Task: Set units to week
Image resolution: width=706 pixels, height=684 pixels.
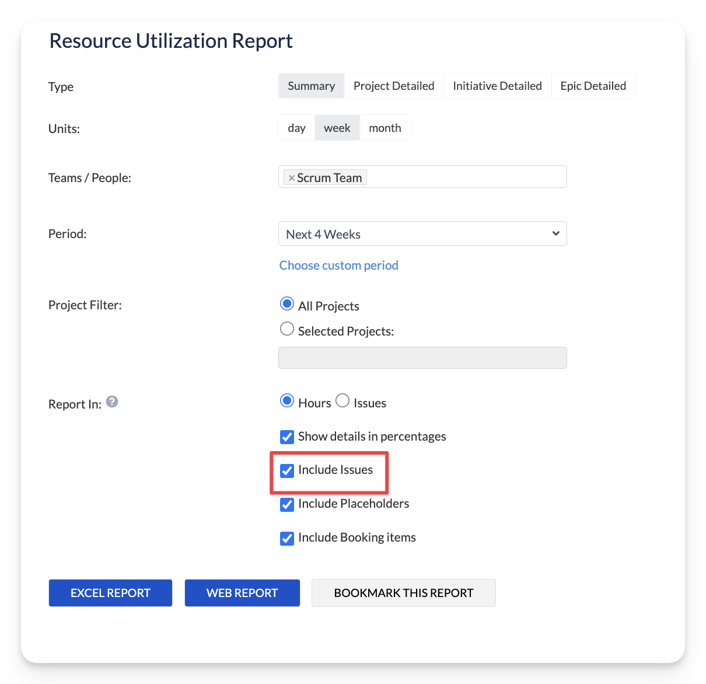Action: click(x=337, y=128)
